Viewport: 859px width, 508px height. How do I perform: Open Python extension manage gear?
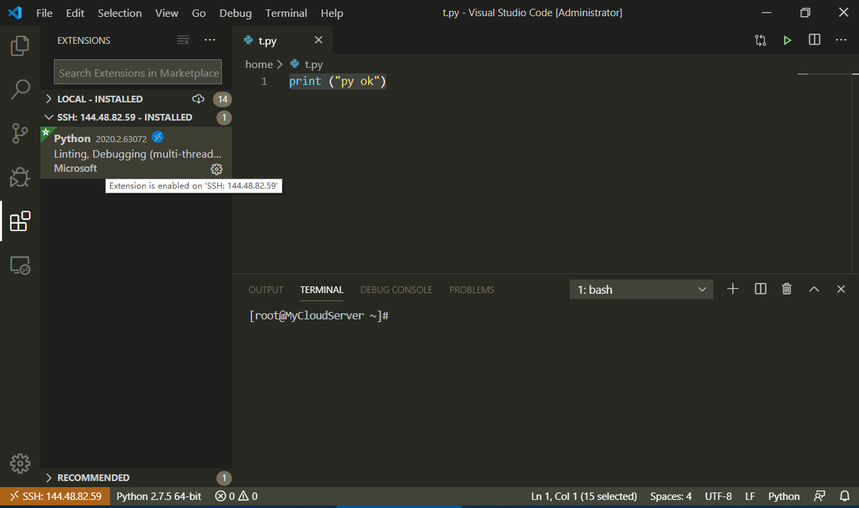click(216, 169)
